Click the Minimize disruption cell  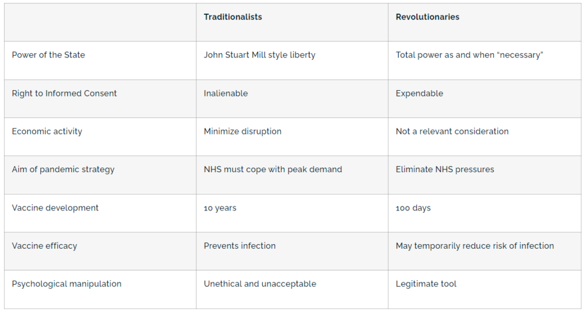(x=242, y=132)
